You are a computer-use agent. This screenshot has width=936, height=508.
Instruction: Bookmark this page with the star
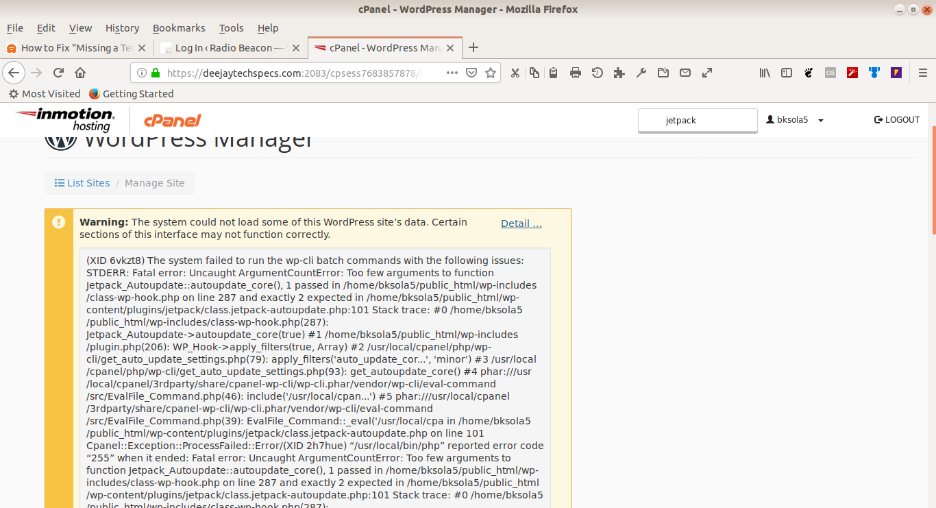(491, 73)
